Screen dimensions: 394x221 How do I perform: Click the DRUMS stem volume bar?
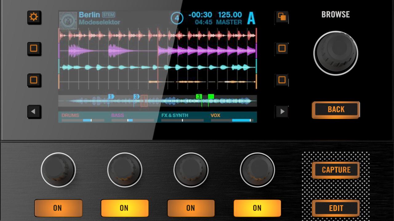coord(83,120)
